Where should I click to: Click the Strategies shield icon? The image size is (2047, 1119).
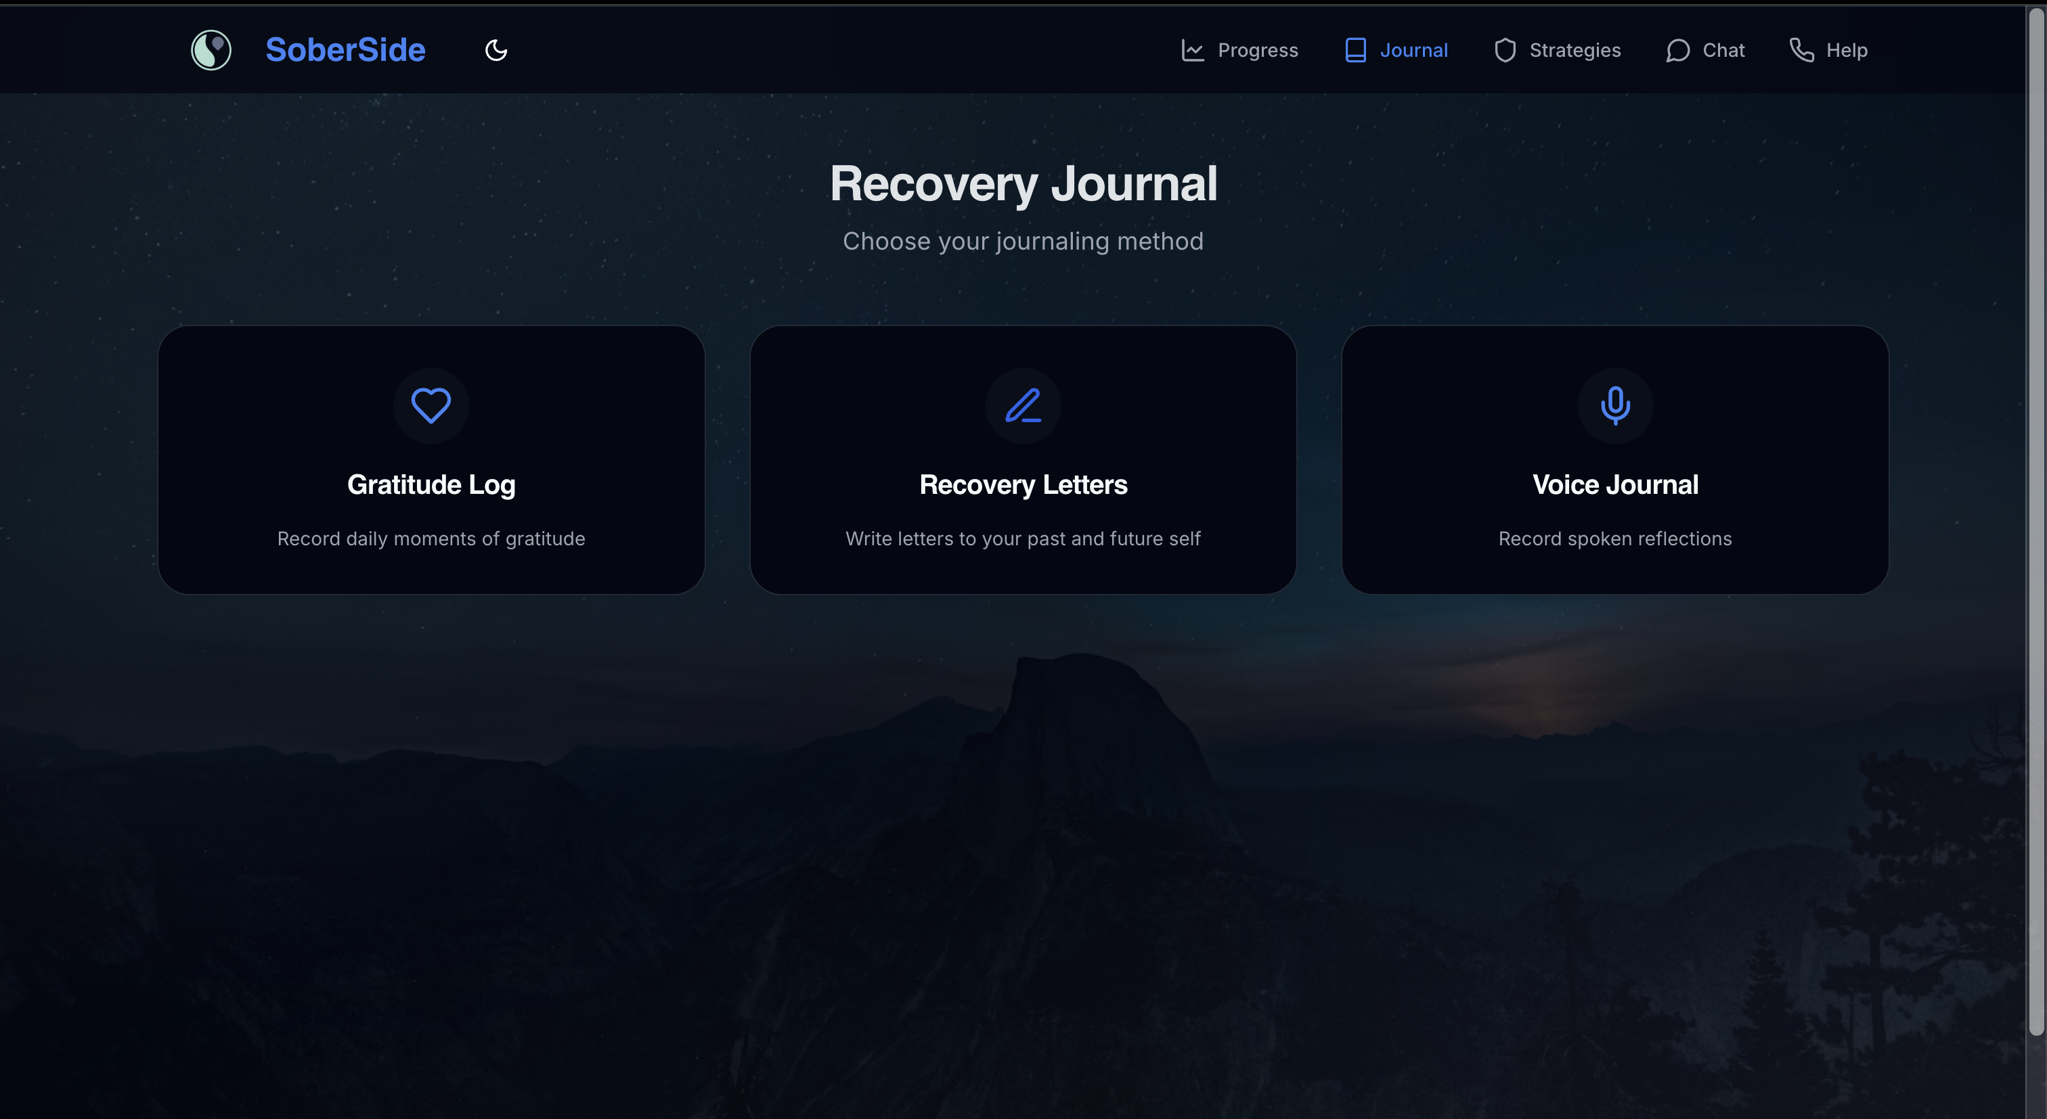point(1504,50)
